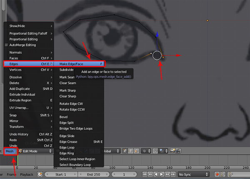Select Rotate Edge CCW entry
This screenshot has height=179, width=250.
click(79, 109)
